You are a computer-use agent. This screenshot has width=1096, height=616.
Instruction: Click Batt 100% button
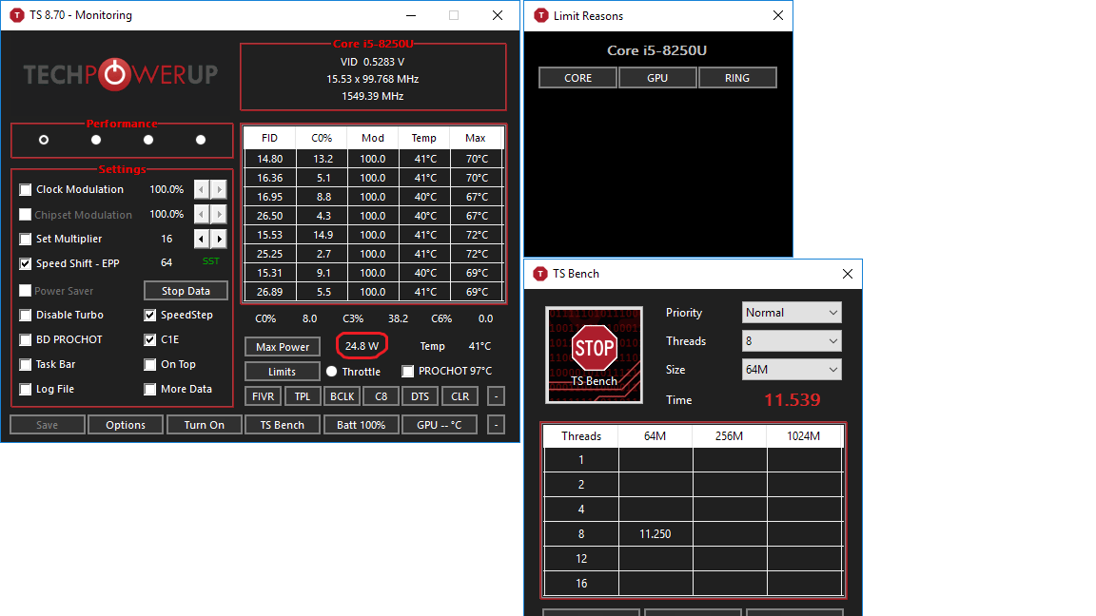coord(361,425)
